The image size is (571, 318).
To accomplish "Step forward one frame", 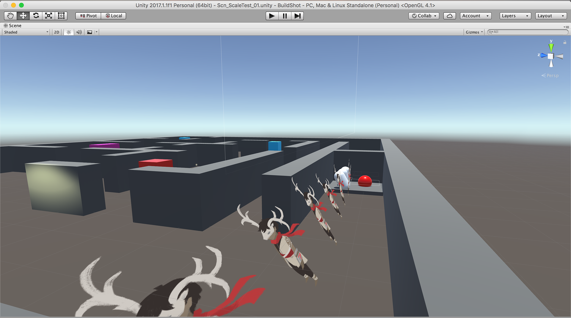I will point(297,16).
